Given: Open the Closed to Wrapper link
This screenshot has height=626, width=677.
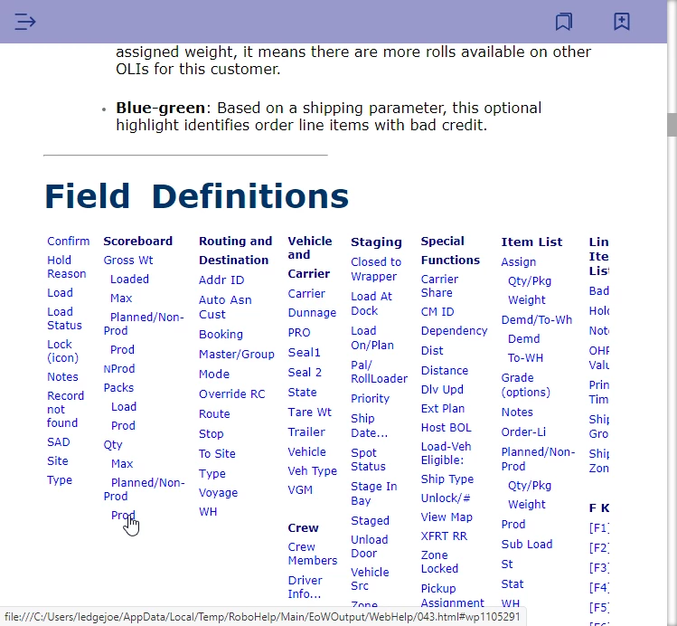Looking at the screenshot, I should [376, 270].
